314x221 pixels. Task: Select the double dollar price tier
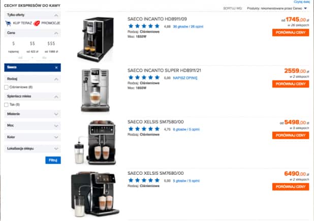pos(32,44)
